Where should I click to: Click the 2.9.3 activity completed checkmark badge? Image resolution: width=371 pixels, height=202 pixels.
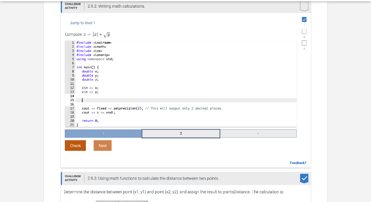(304, 179)
